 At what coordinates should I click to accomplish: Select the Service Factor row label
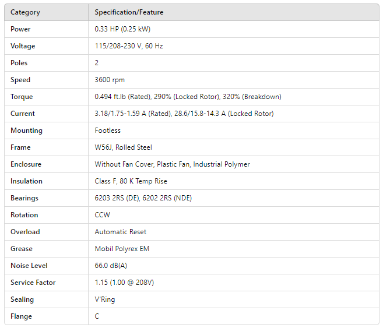coord(33,283)
